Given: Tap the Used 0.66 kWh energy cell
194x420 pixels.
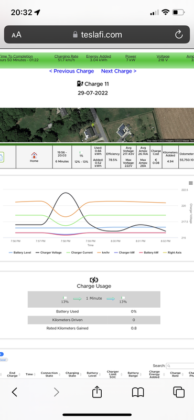Looking at the screenshot, I should click(x=98, y=157).
